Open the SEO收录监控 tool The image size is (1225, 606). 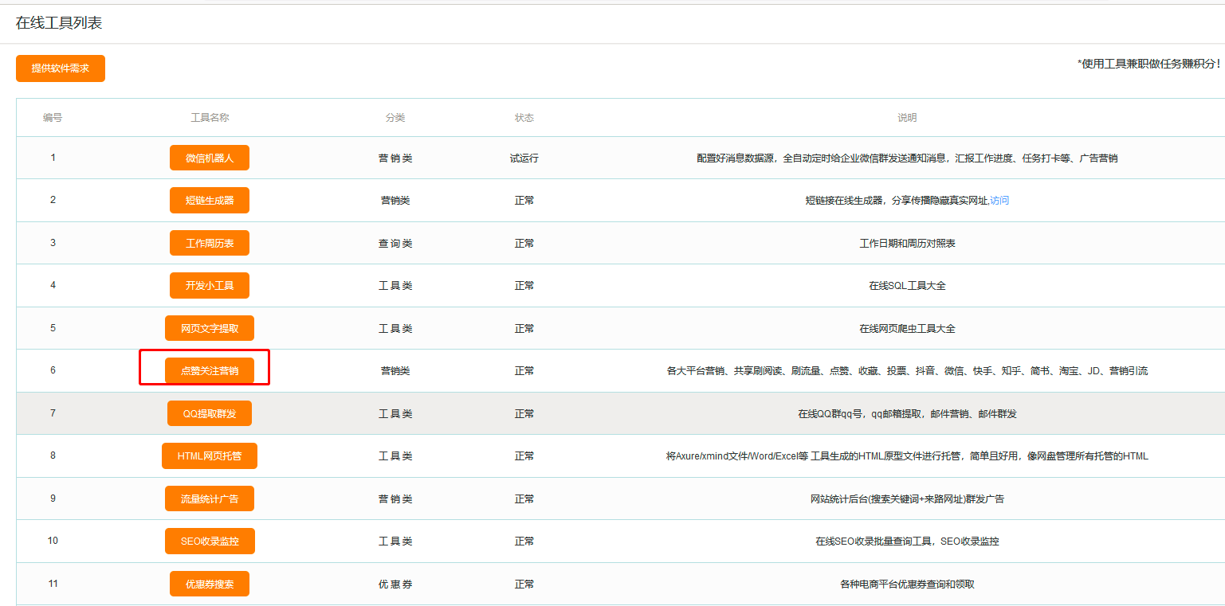pyautogui.click(x=209, y=541)
